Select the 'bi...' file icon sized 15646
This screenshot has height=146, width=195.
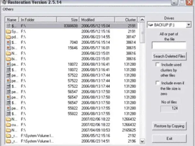[9, 48]
